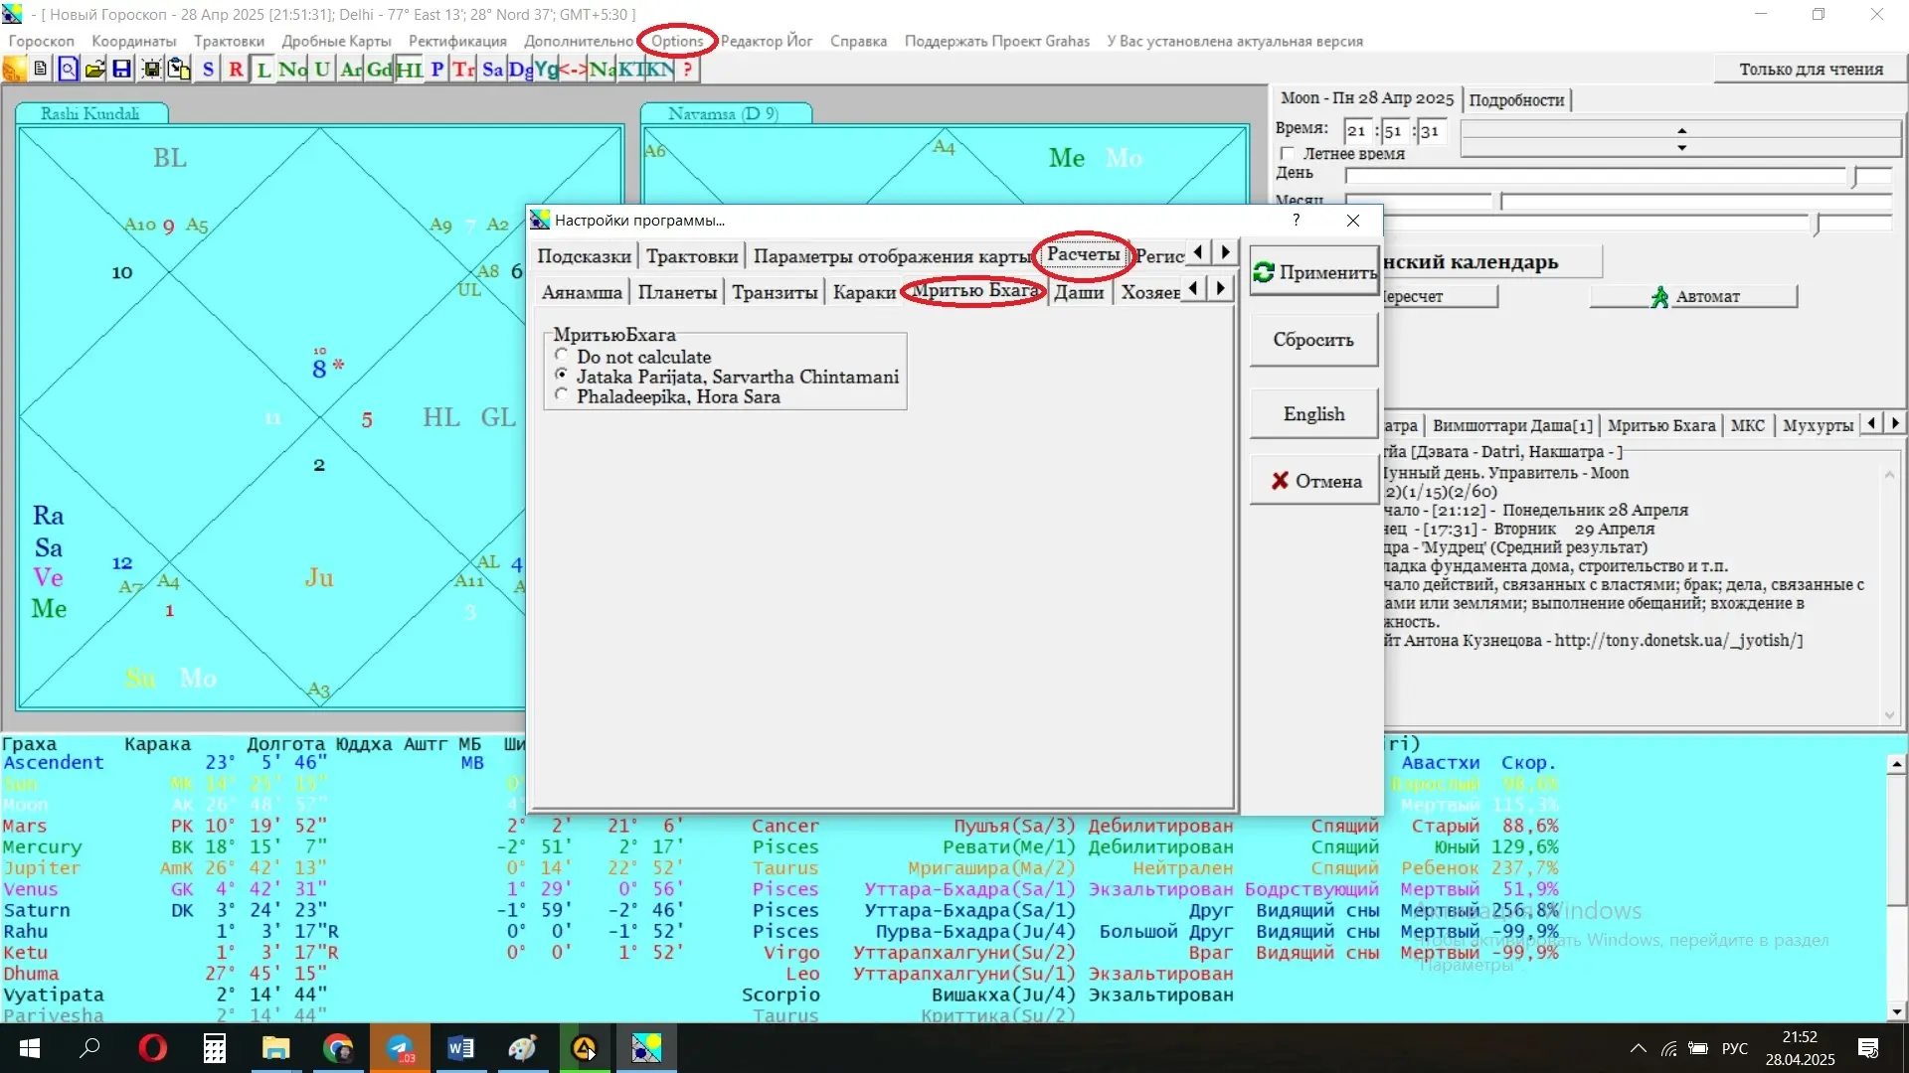The image size is (1909, 1073).
Task: Switch to the Аянамша sub-tab
Action: (582, 292)
